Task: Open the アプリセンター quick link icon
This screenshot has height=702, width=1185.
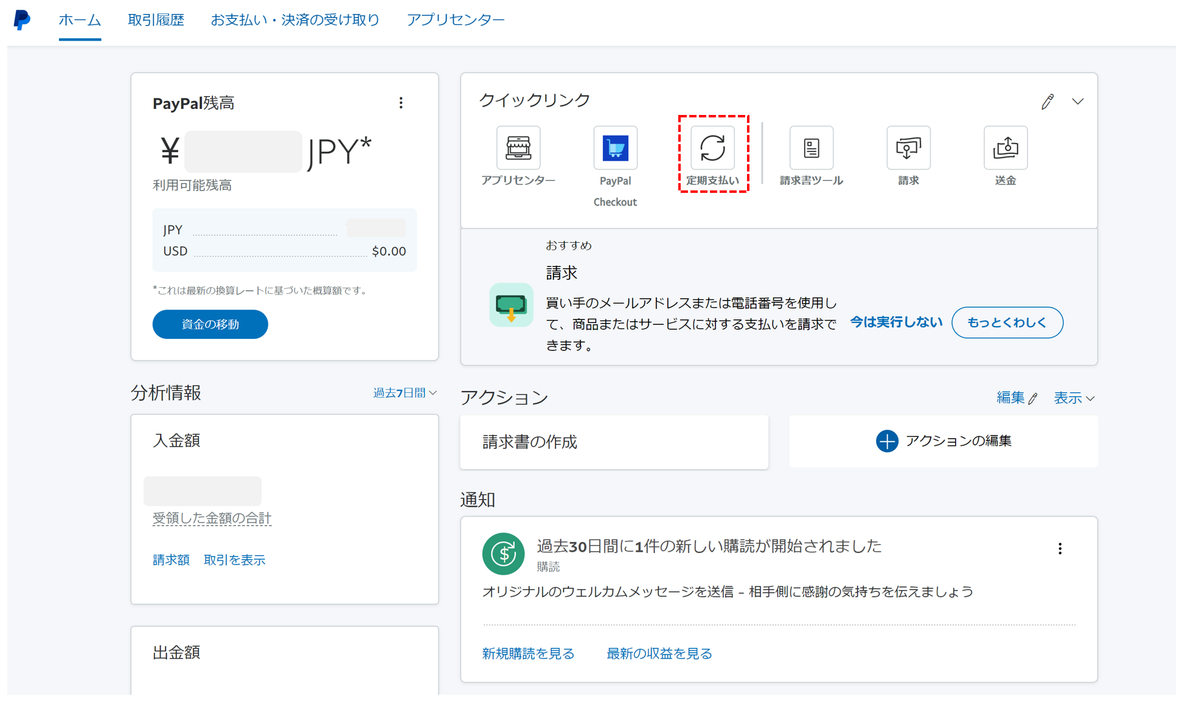Action: pyautogui.click(x=518, y=148)
